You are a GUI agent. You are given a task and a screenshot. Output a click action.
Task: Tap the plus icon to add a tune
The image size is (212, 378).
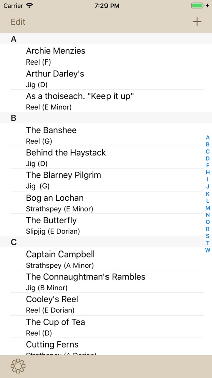pos(197,22)
